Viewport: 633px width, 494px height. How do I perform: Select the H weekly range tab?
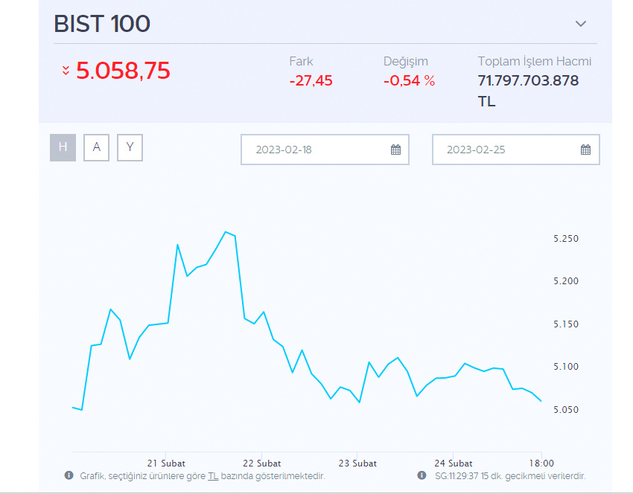63,147
